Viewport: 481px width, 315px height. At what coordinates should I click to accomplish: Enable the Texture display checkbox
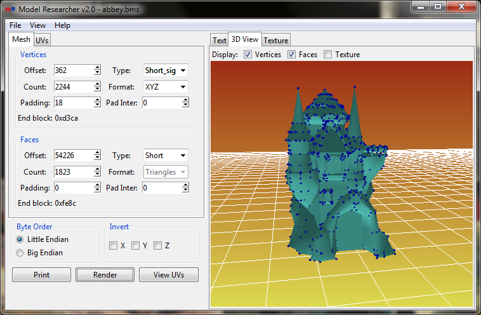327,55
